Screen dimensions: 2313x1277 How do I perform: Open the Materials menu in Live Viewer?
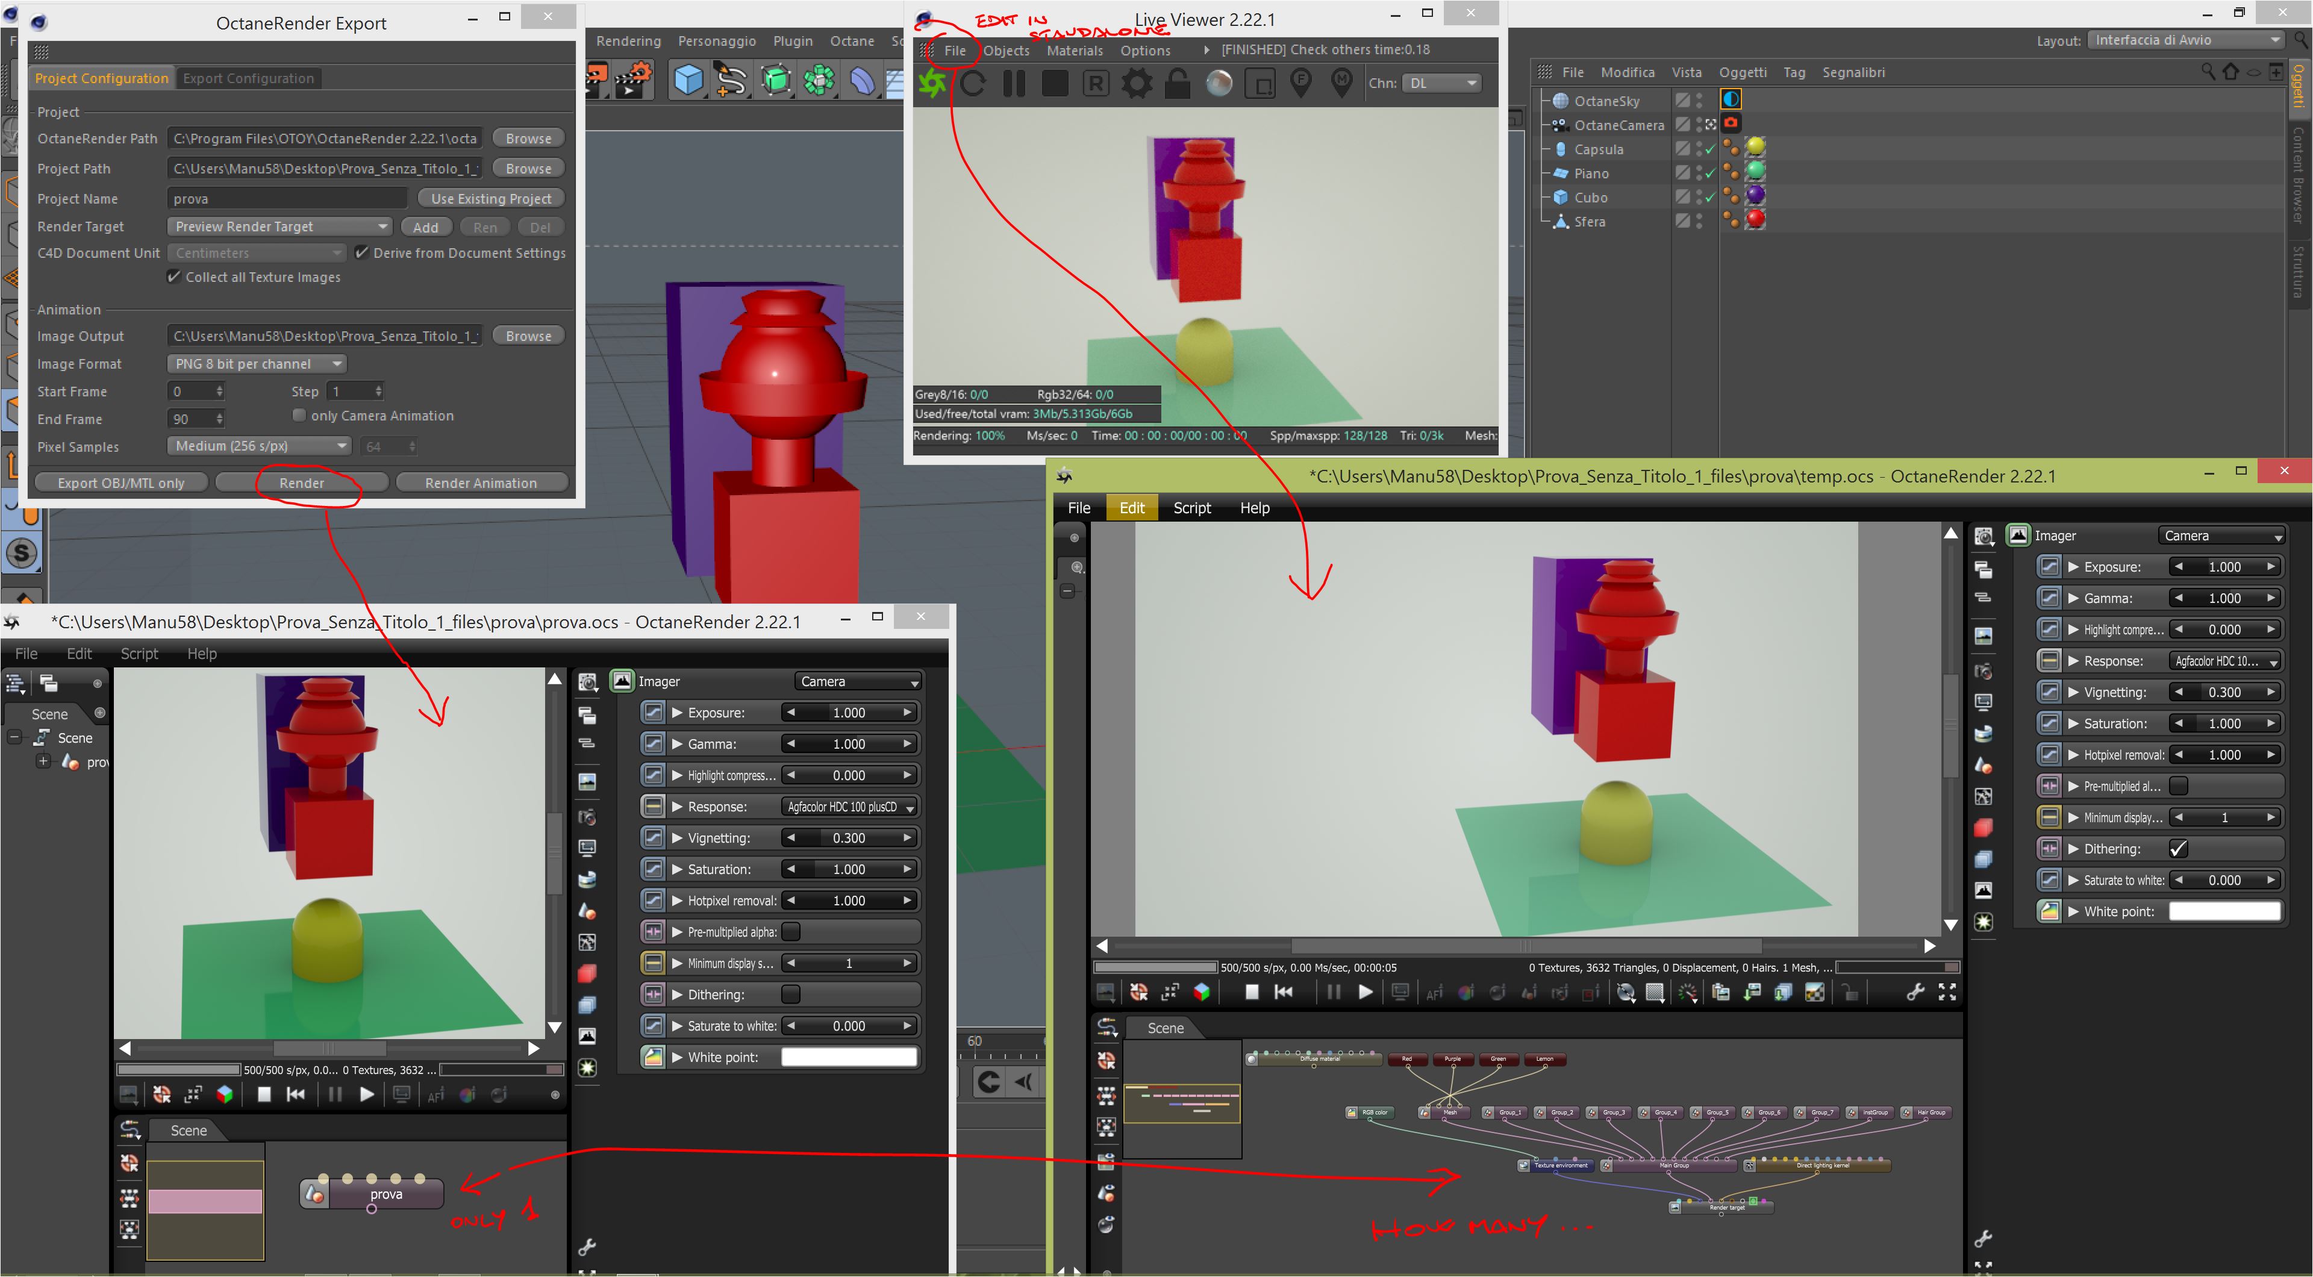tap(1074, 50)
